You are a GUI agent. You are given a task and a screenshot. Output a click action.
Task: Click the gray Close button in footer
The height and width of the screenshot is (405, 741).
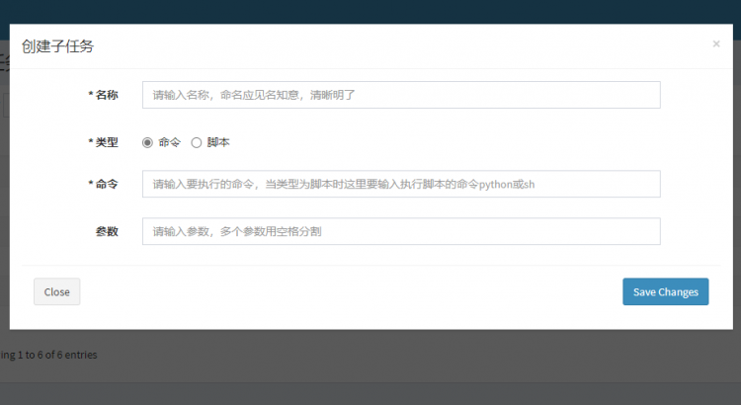pyautogui.click(x=56, y=292)
